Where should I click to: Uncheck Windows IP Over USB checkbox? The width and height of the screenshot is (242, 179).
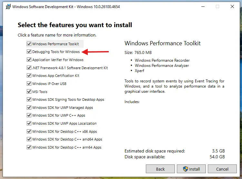click(29, 84)
